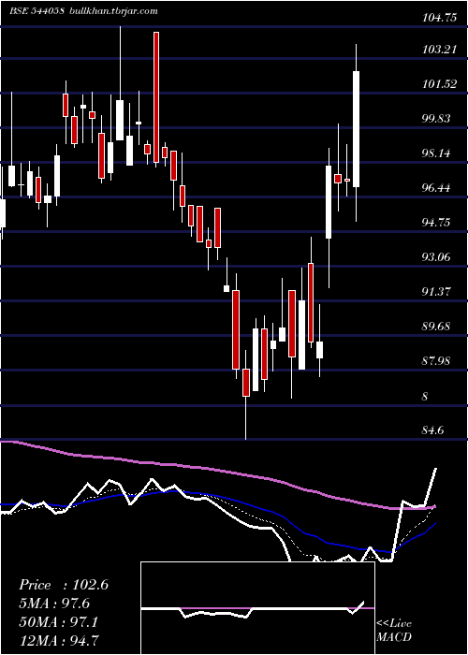The height and width of the screenshot is (655, 468).
Task: Click the '5MA : 97.6' readout
Action: tap(54, 604)
